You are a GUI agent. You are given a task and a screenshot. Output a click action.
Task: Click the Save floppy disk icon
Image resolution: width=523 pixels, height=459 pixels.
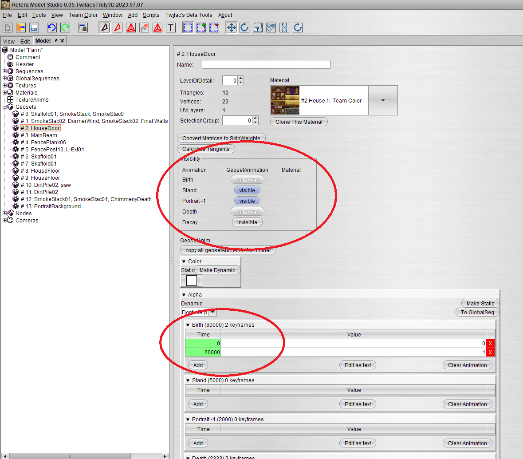[34, 28]
